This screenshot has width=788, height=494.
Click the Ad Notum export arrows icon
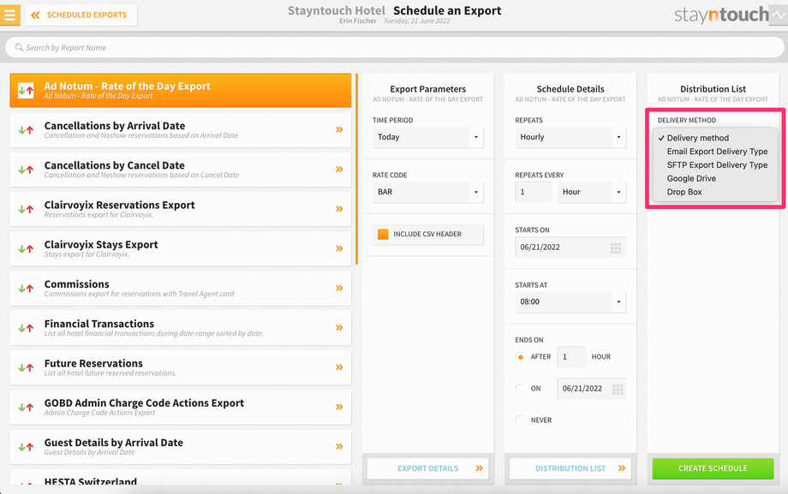[26, 91]
